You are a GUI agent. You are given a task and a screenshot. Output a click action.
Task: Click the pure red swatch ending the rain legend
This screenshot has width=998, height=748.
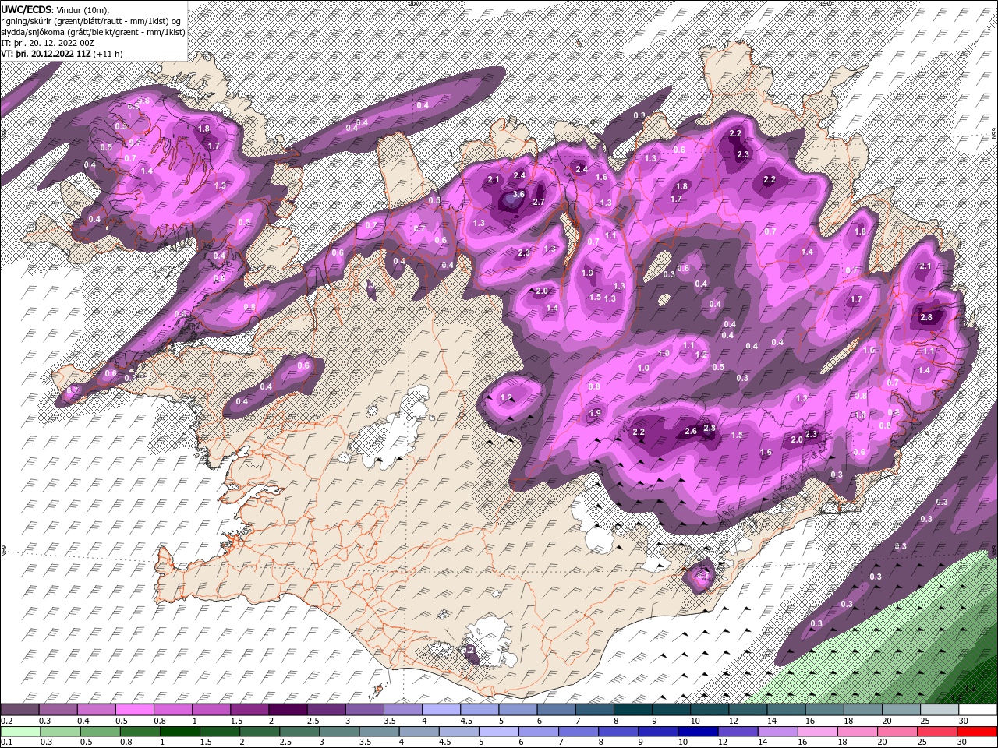[978, 732]
